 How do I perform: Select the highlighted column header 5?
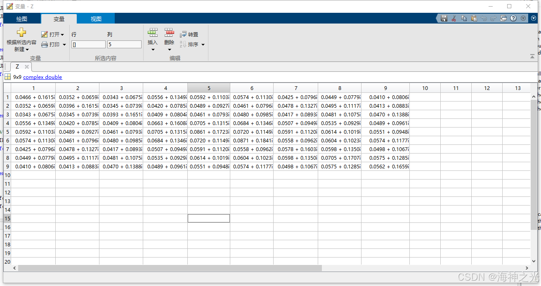click(209, 88)
